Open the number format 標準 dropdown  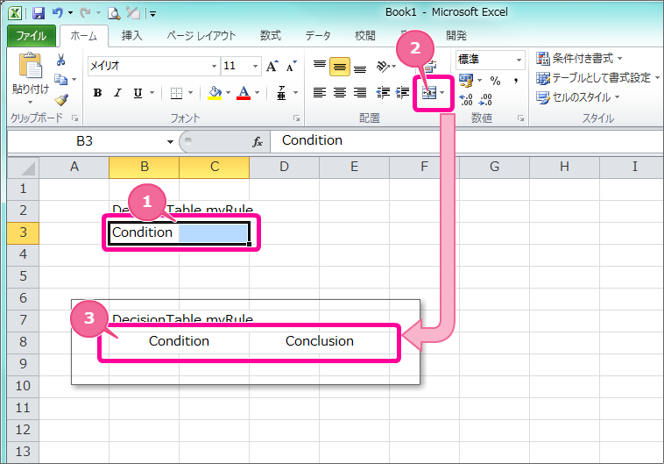[519, 60]
